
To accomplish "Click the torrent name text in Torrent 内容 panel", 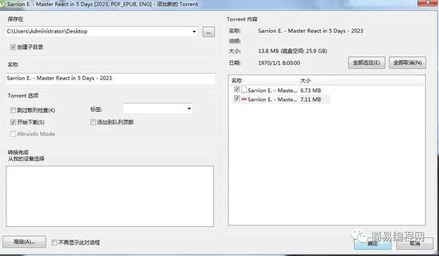I will point(311,31).
